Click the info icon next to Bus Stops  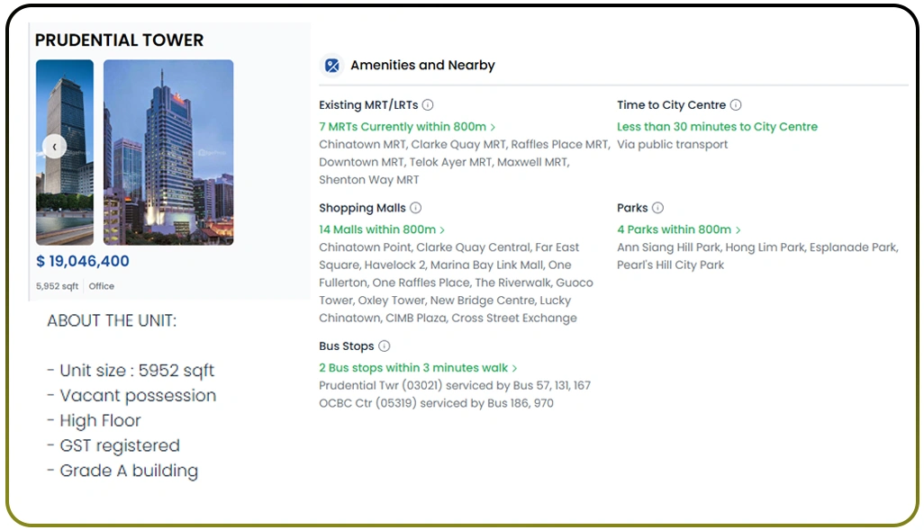point(385,346)
